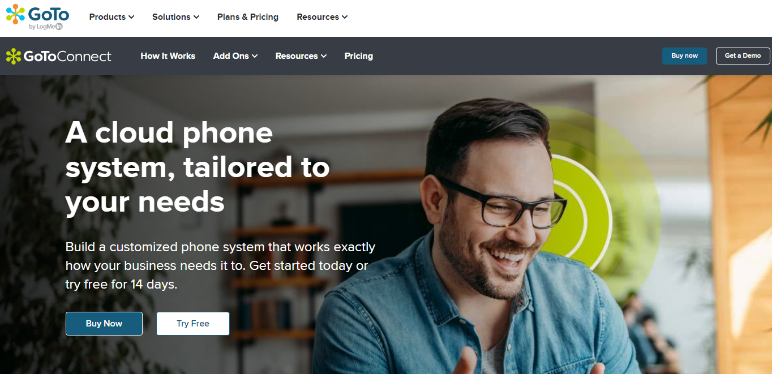The height and width of the screenshot is (374, 772).
Task: Expand the top Resources dropdown
Action: (322, 17)
